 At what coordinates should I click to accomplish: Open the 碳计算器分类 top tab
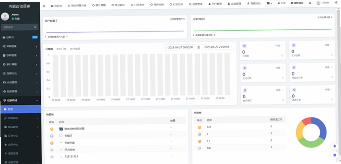77,6
